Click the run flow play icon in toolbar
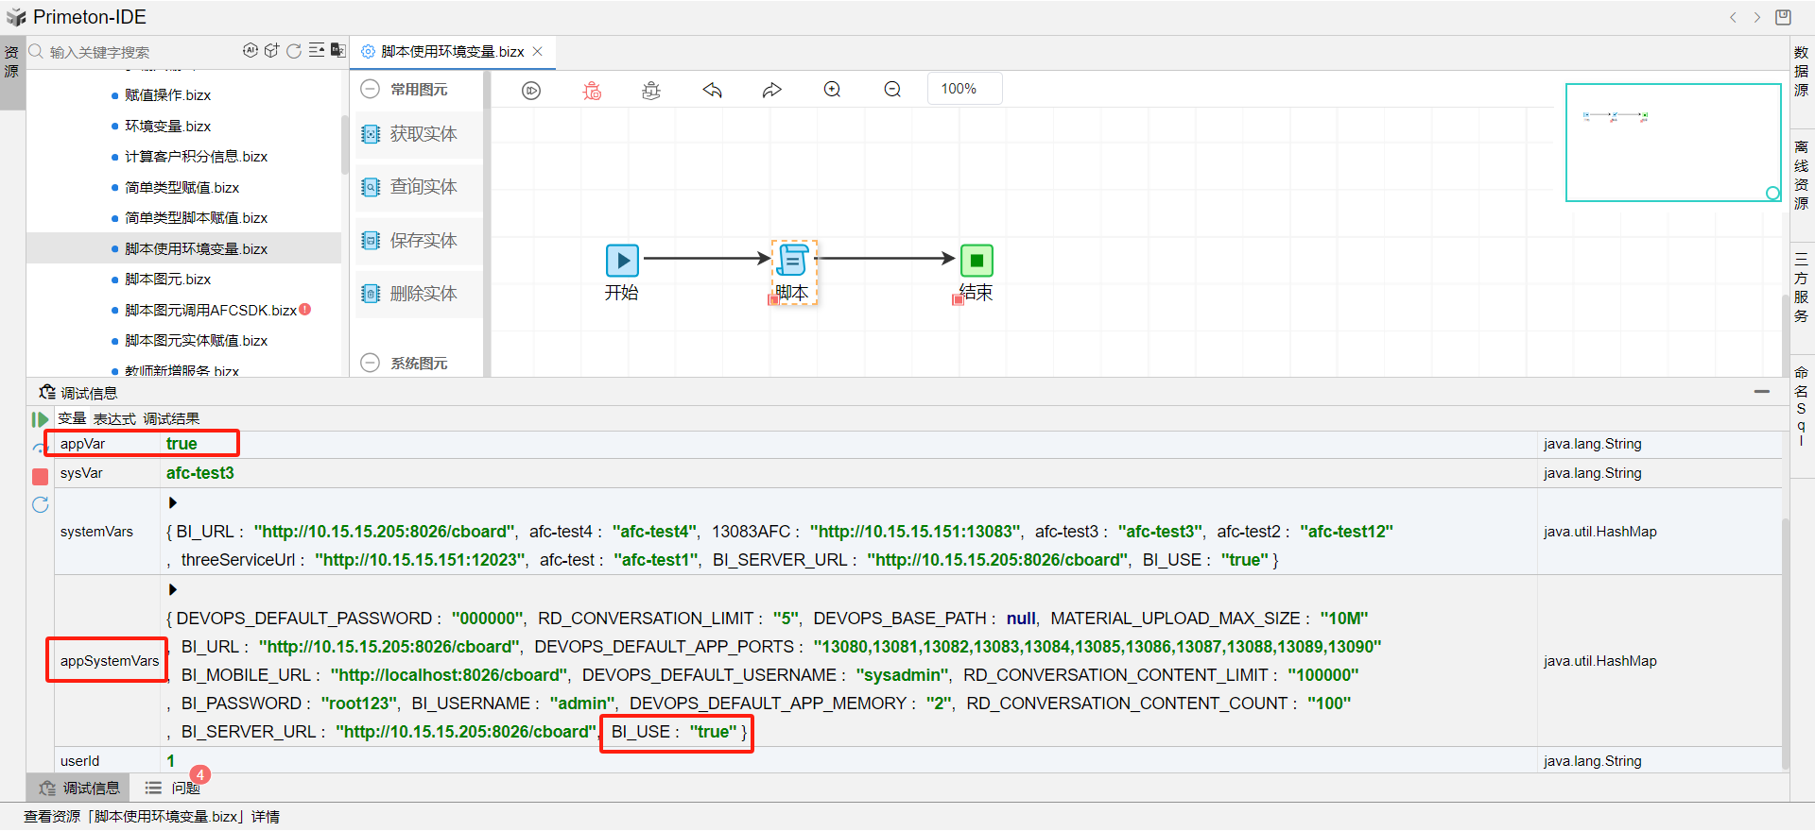Screen dimensions: 1815x831 [x=531, y=91]
